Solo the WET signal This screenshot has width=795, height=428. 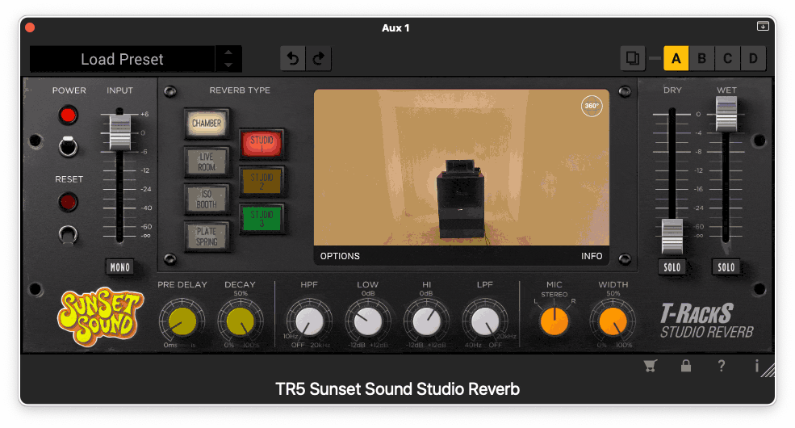pos(726,267)
